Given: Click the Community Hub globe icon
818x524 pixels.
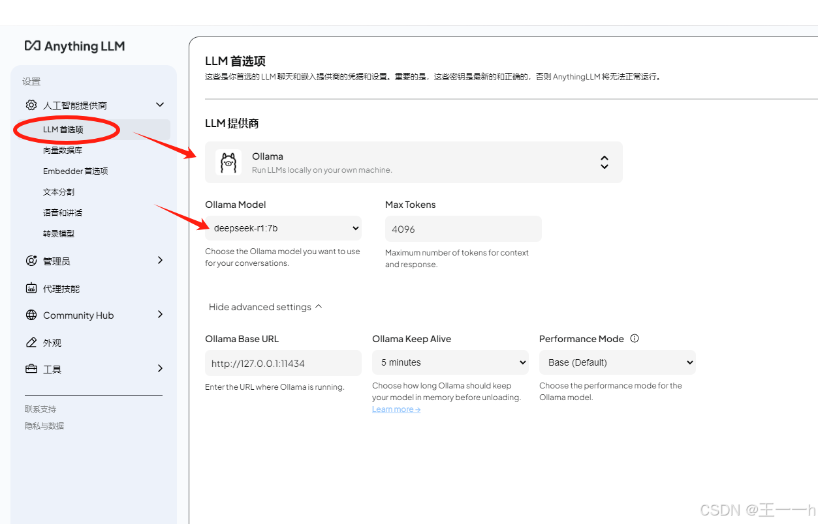Looking at the screenshot, I should (x=31, y=315).
